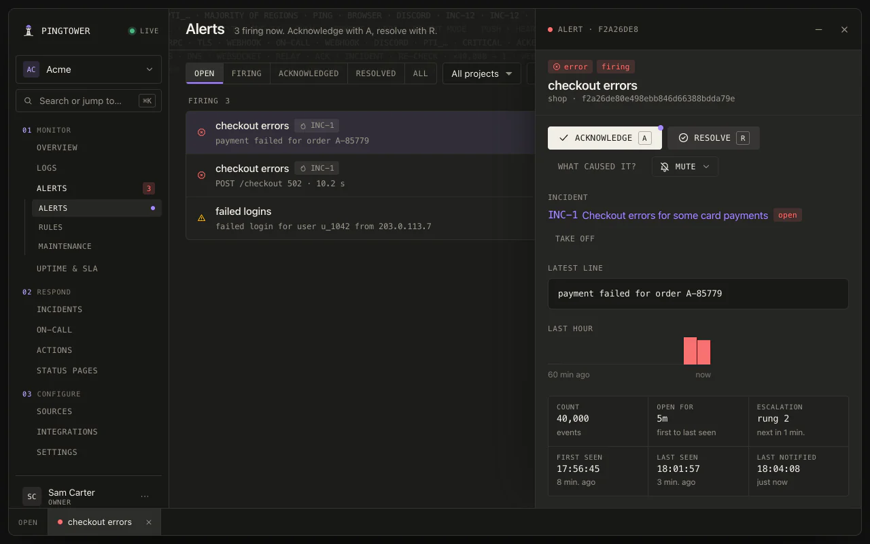Open the Sam Carter more options menu
Viewport: 870px width, 544px height.
[145, 496]
